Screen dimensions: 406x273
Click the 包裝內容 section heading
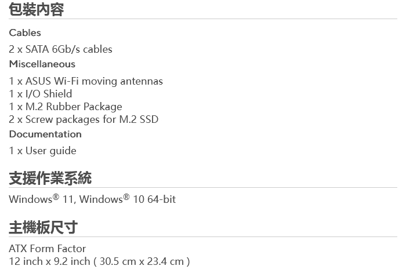pyautogui.click(x=37, y=9)
